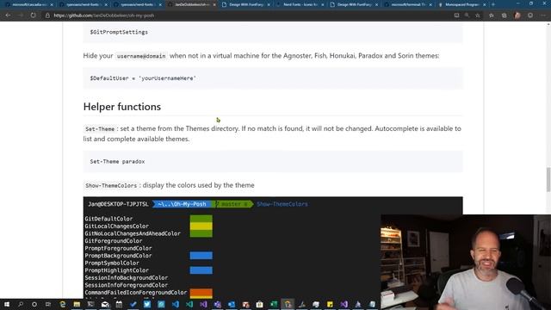Click the SessionInfoBackgroundColor row text

pyautogui.click(x=127, y=277)
